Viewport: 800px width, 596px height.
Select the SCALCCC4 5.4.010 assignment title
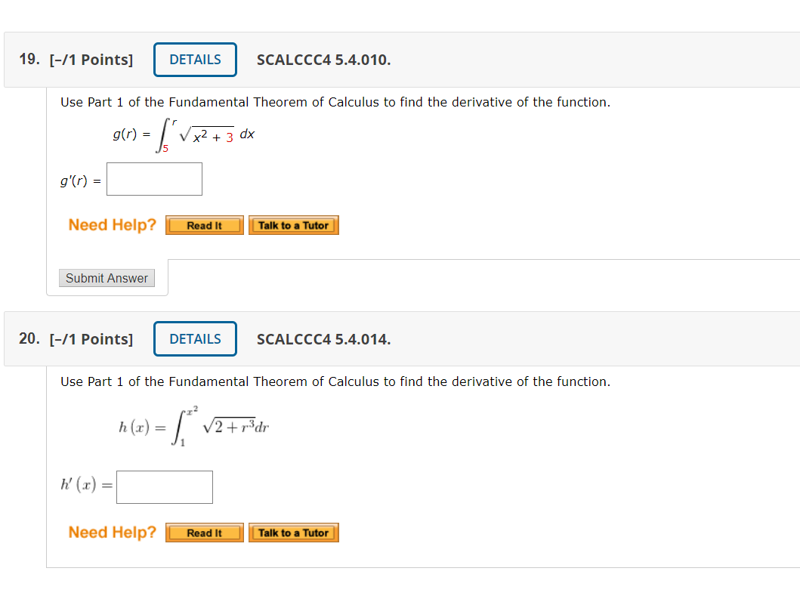point(323,60)
